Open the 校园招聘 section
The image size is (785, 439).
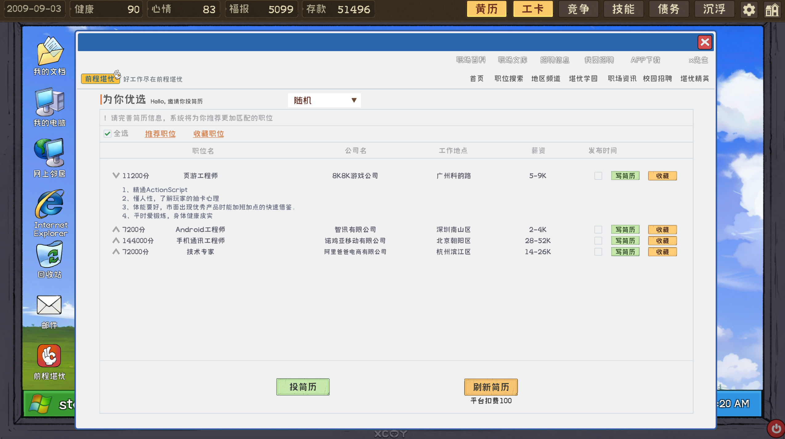(658, 79)
